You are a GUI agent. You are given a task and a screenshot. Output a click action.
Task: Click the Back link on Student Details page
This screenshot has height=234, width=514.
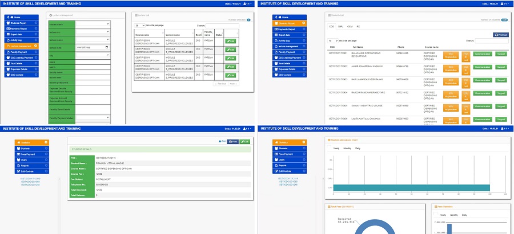click(x=223, y=142)
